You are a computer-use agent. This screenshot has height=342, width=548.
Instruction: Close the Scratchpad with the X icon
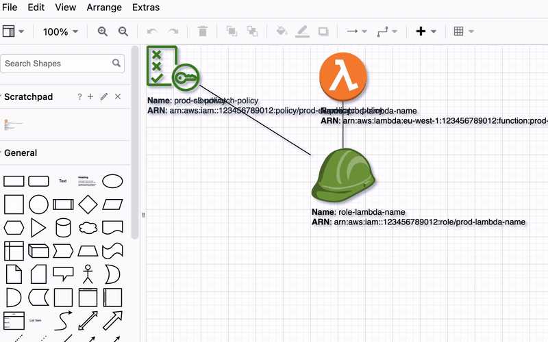118,96
